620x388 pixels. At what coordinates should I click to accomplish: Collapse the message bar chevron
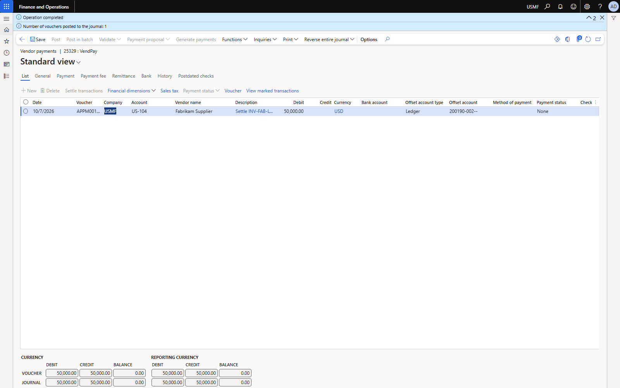tap(589, 17)
